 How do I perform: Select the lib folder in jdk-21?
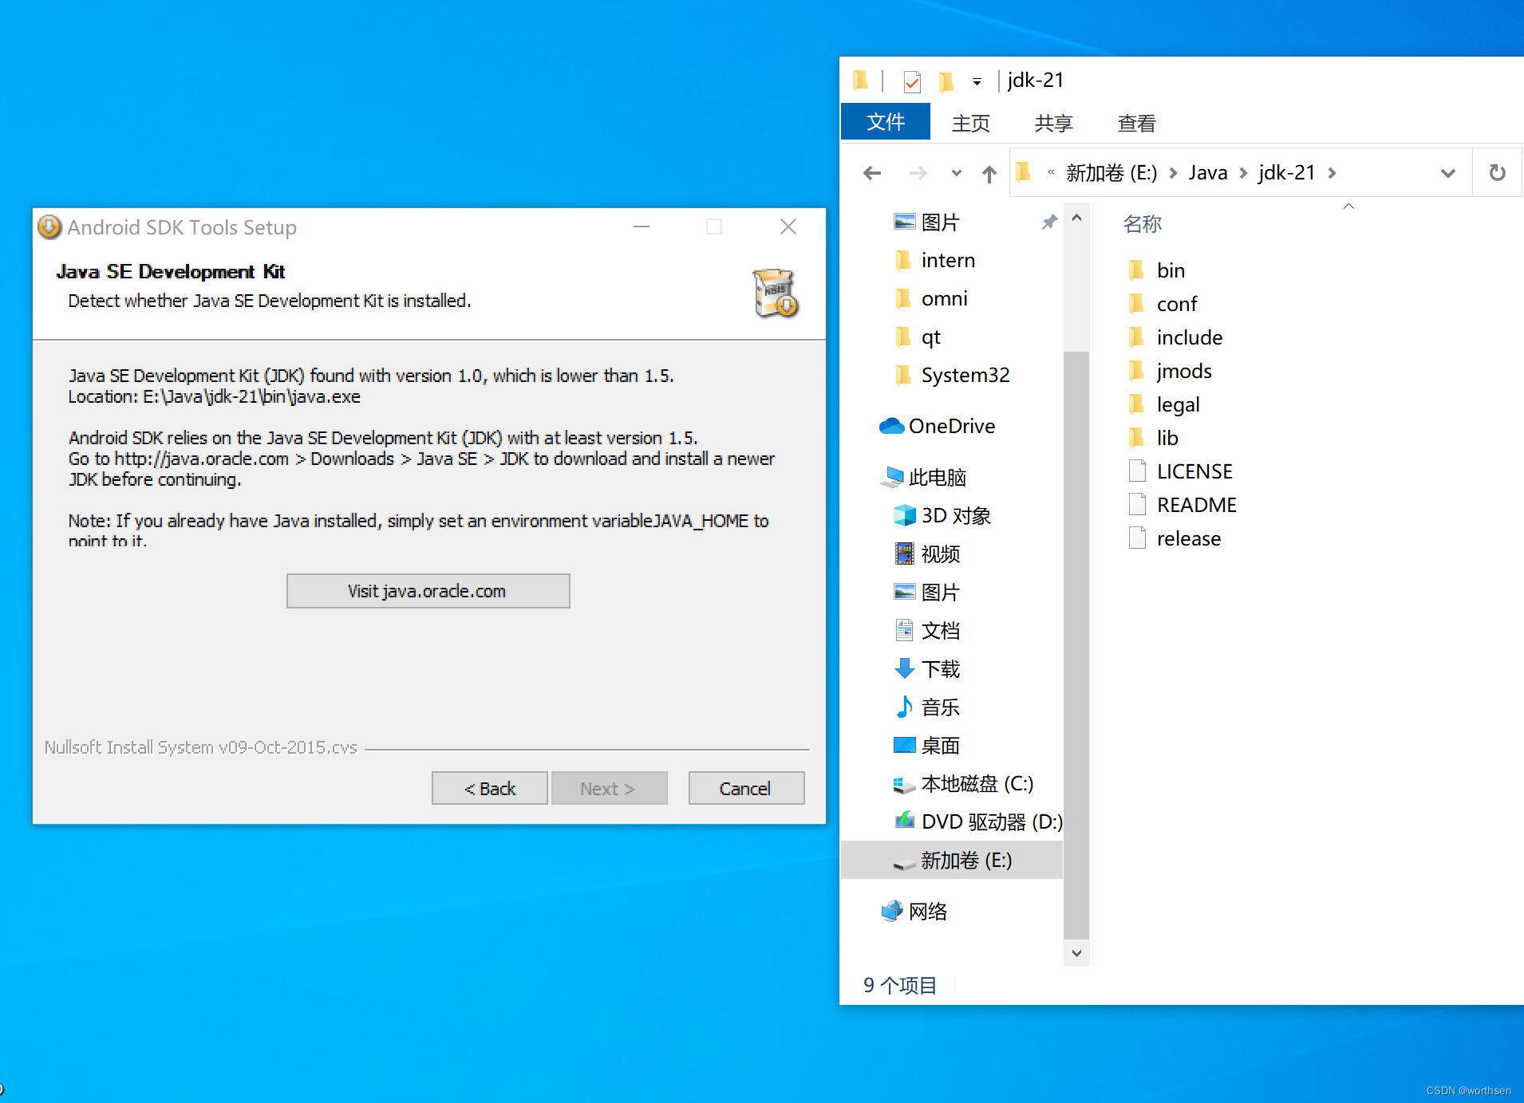click(x=1167, y=438)
